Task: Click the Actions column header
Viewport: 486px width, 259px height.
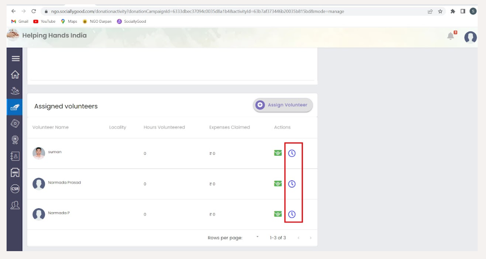Action: click(282, 127)
